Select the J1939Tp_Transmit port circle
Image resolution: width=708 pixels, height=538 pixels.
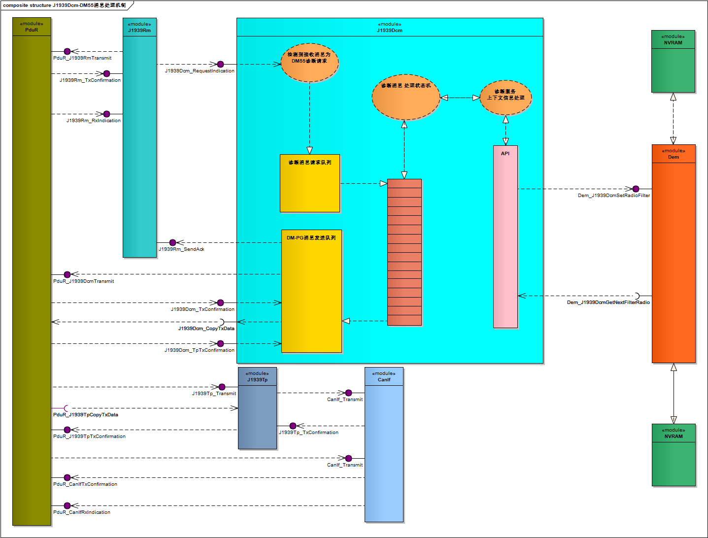(x=222, y=387)
